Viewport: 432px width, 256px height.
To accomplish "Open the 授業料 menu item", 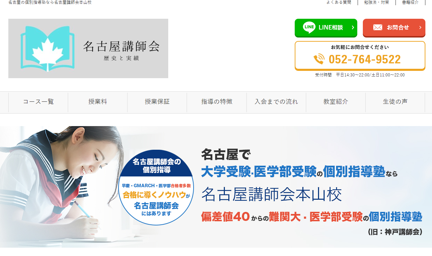I will click(98, 102).
